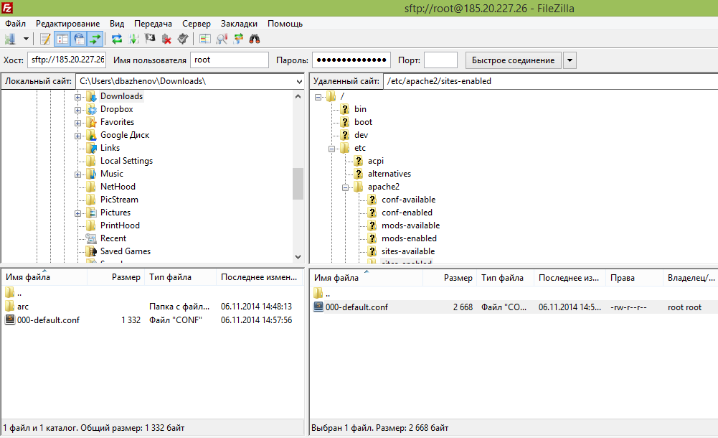Screen dimensions: 718x438
Task: Toggle the local directory tree view
Action: coord(62,39)
